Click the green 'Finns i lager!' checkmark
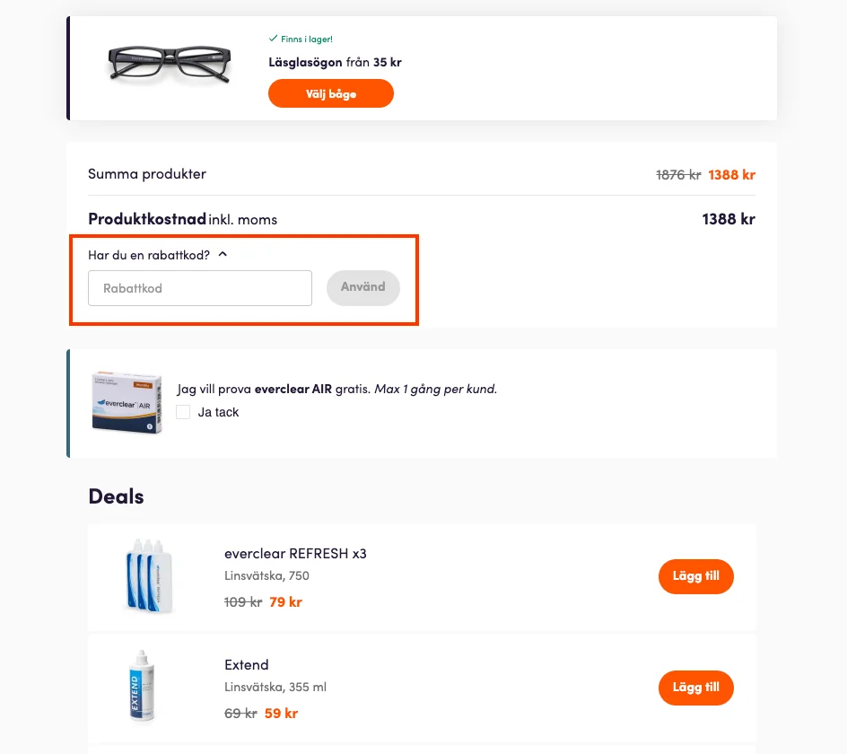 [274, 39]
